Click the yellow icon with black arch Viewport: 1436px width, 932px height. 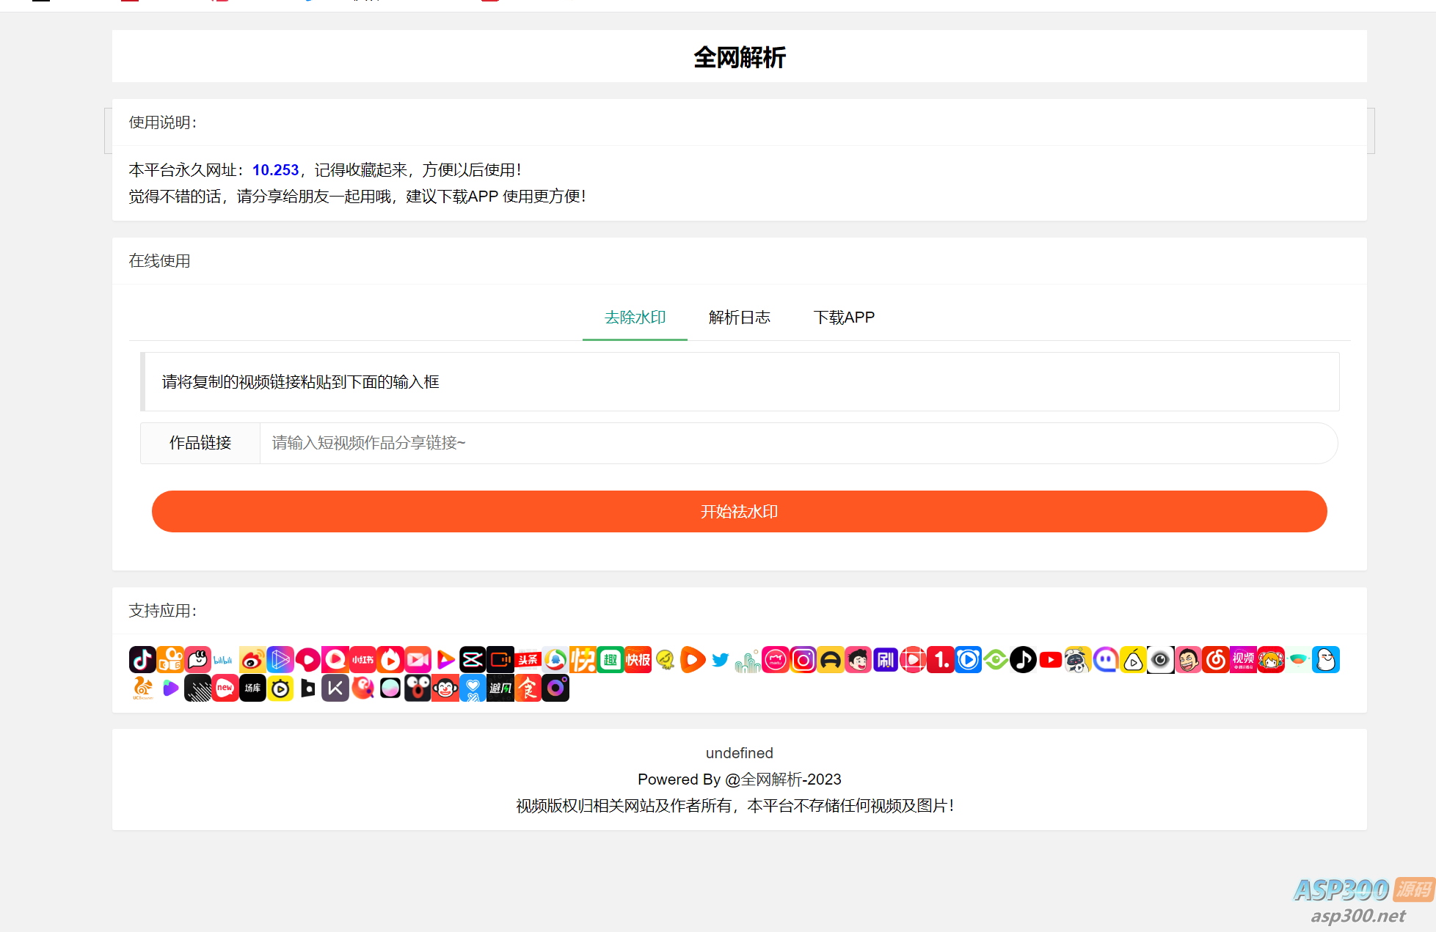tap(831, 660)
